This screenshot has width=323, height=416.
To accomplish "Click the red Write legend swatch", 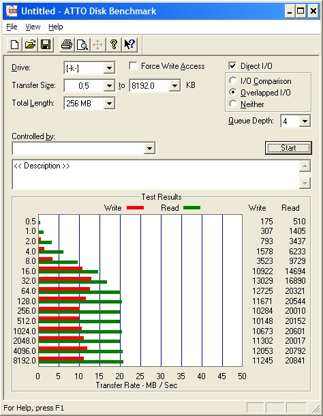I will click(x=135, y=208).
